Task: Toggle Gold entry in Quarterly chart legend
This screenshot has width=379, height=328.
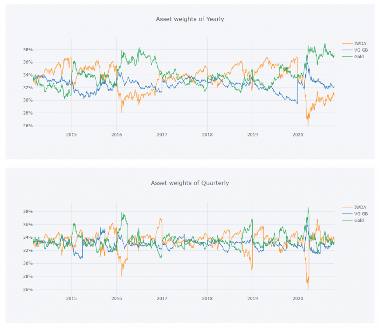Action: point(359,220)
